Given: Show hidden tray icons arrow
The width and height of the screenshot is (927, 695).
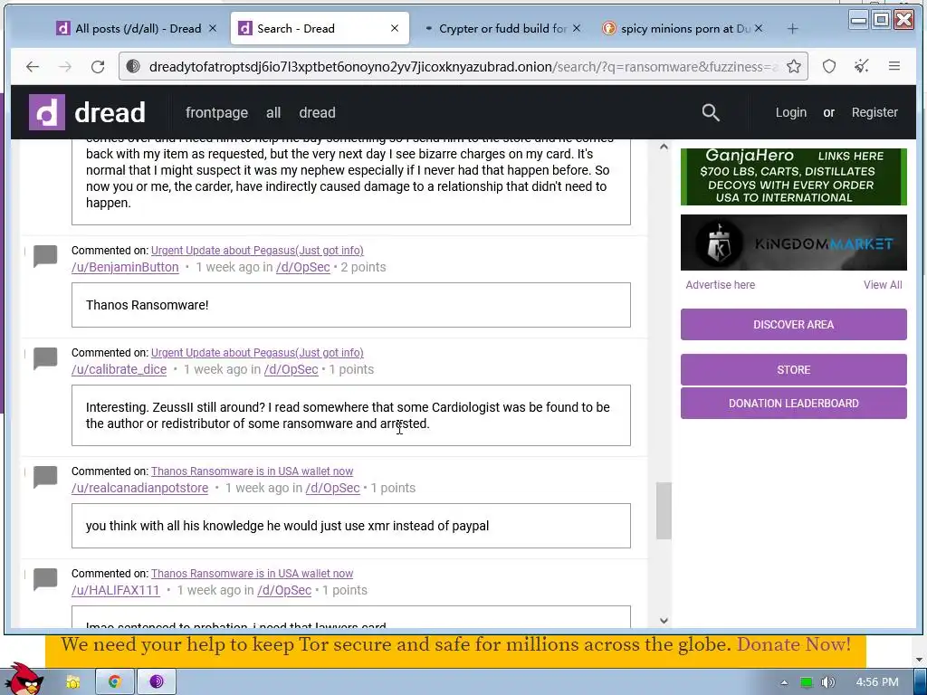Looking at the screenshot, I should pyautogui.click(x=784, y=682).
